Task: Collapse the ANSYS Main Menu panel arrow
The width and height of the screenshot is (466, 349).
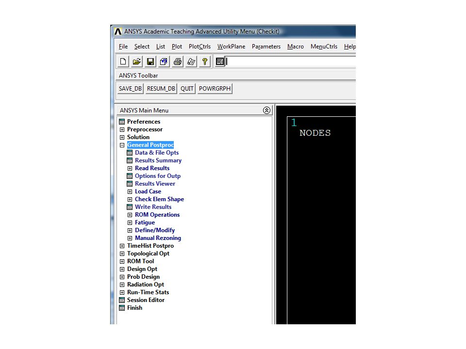Action: [266, 110]
